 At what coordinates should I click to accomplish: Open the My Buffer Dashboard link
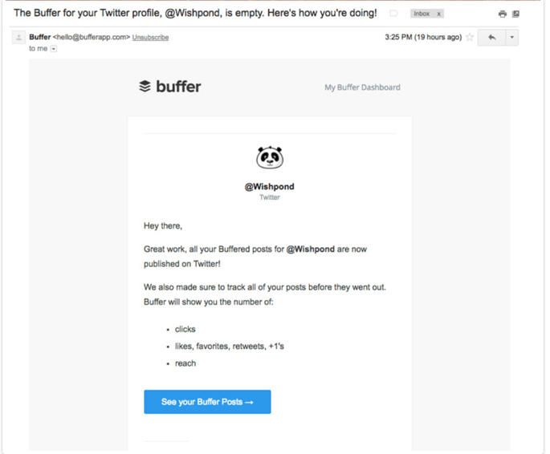(x=362, y=87)
